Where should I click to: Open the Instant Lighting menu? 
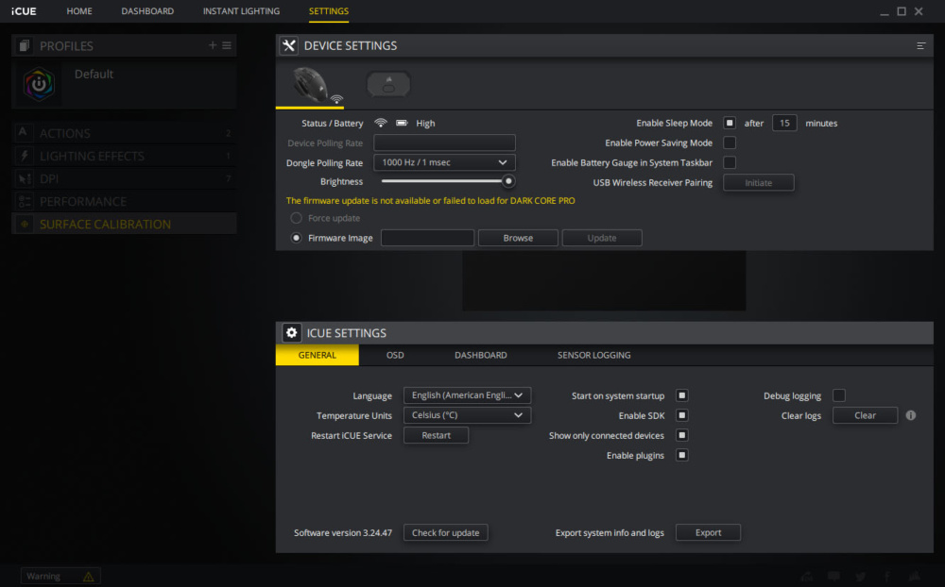click(241, 10)
